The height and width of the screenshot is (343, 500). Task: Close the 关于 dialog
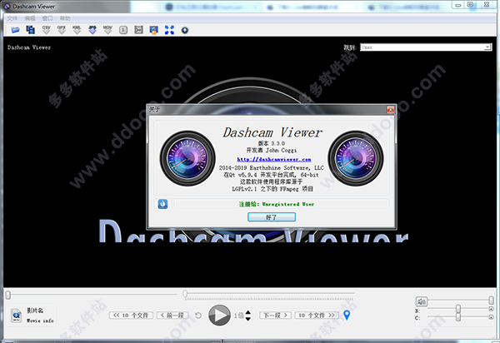click(390, 110)
